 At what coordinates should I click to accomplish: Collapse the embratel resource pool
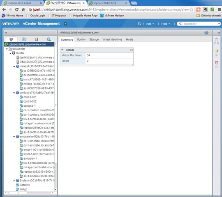pyautogui.click(x=14, y=137)
